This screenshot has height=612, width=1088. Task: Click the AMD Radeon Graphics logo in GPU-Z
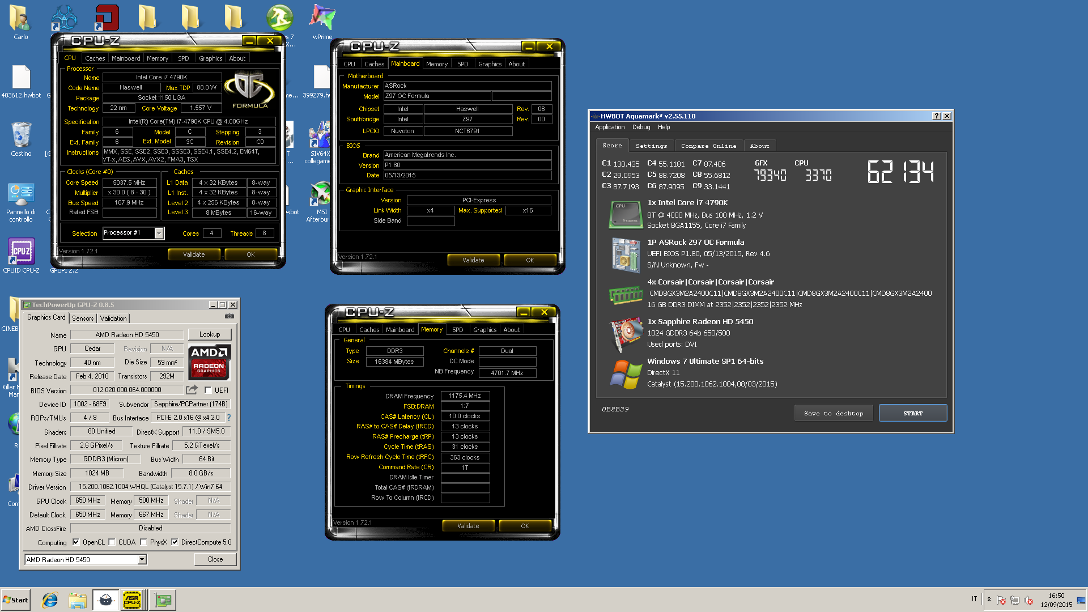[x=209, y=362]
